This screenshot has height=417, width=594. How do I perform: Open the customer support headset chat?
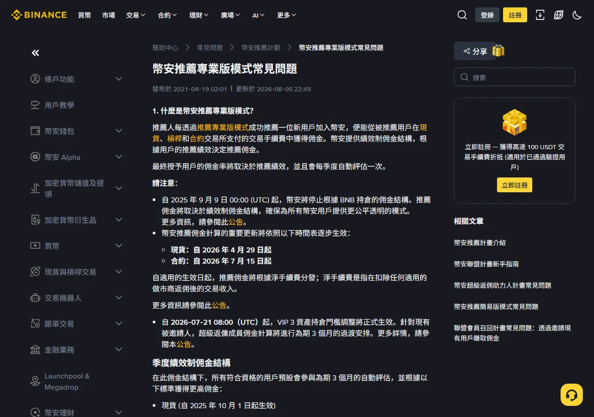coord(572,395)
